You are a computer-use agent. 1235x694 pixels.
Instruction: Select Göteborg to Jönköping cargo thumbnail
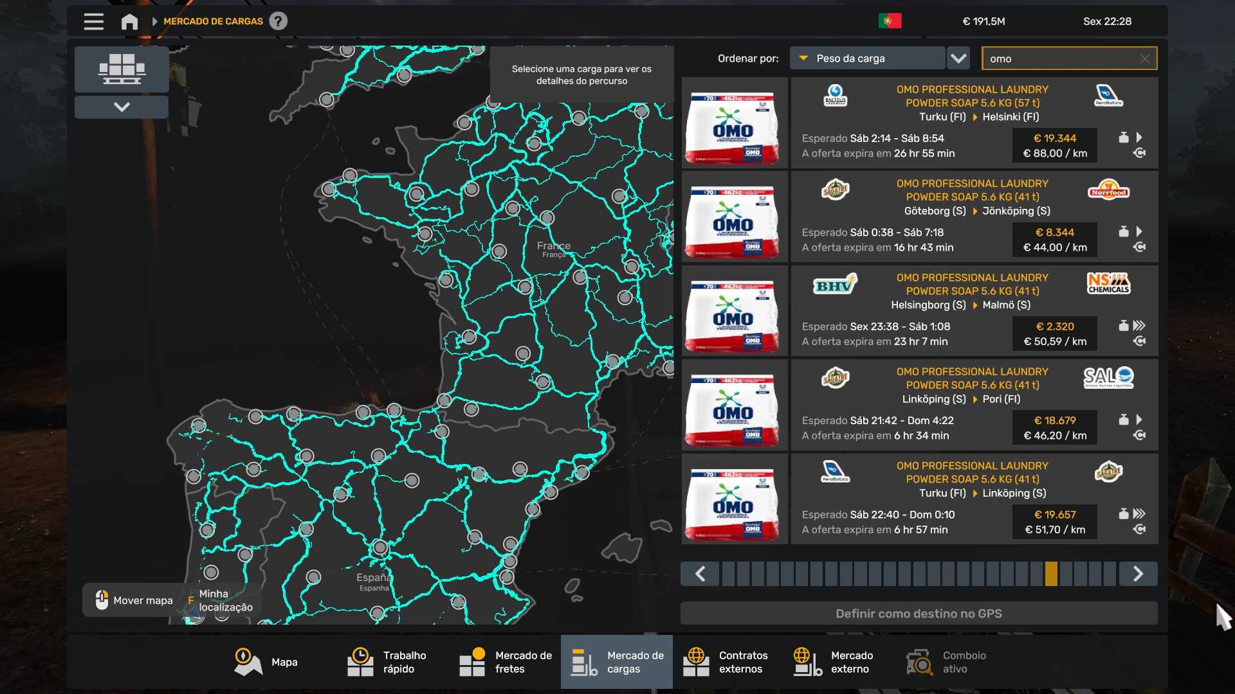tap(734, 217)
